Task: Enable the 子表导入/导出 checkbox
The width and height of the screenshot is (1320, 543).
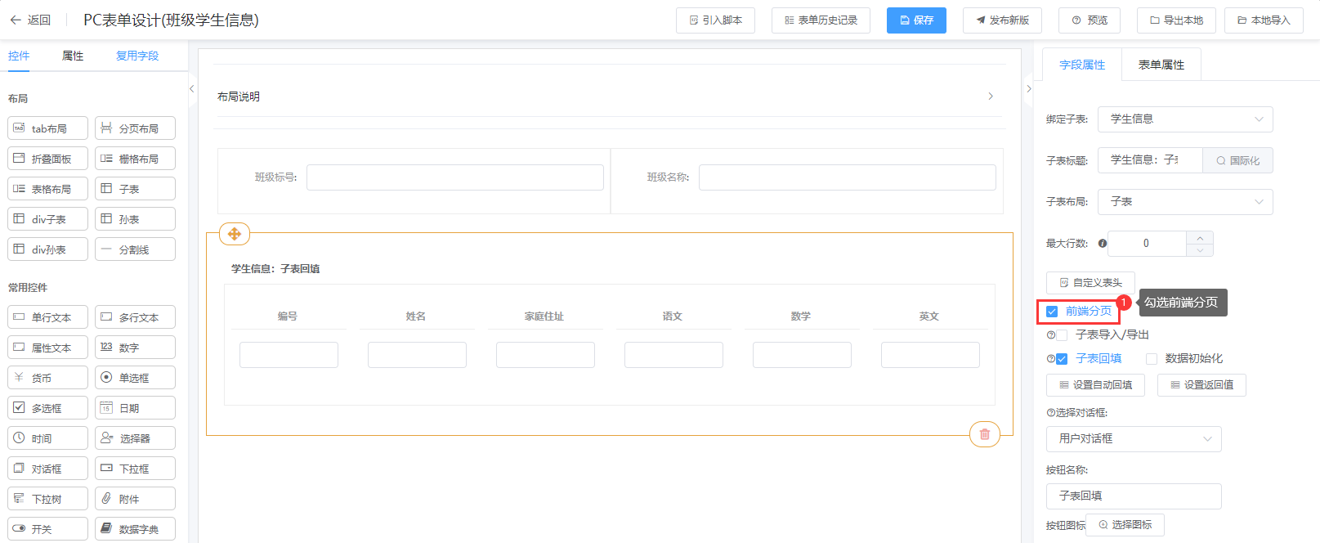Action: 1062,335
